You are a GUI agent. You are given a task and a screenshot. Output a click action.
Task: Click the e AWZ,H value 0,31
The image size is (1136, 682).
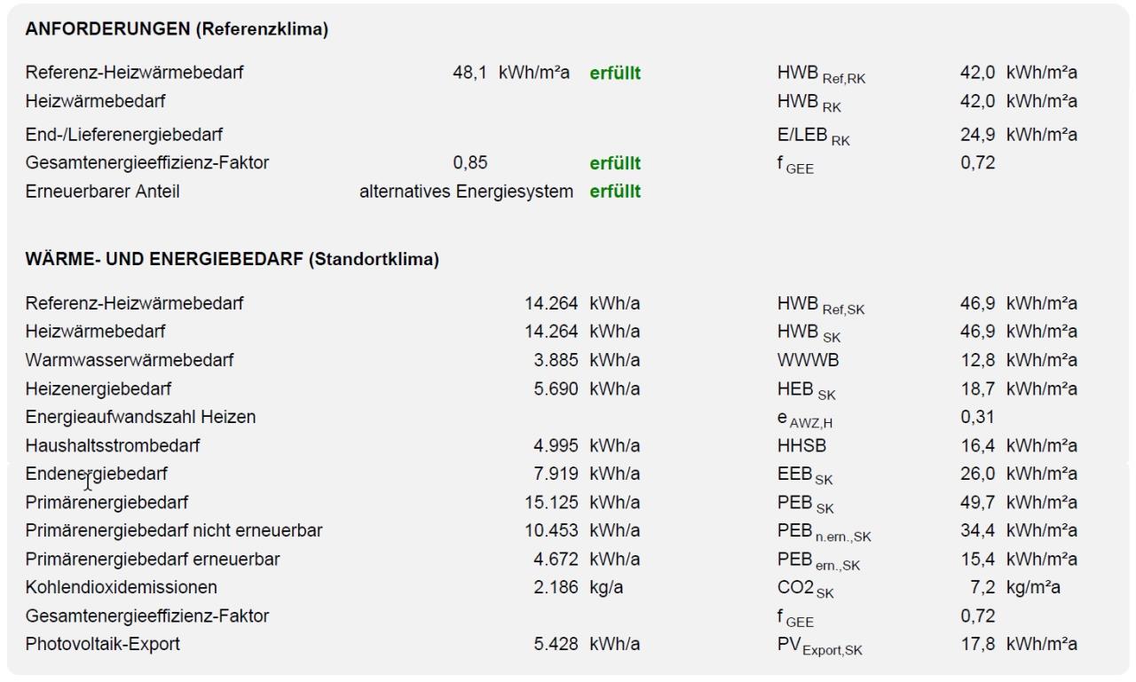tap(977, 417)
